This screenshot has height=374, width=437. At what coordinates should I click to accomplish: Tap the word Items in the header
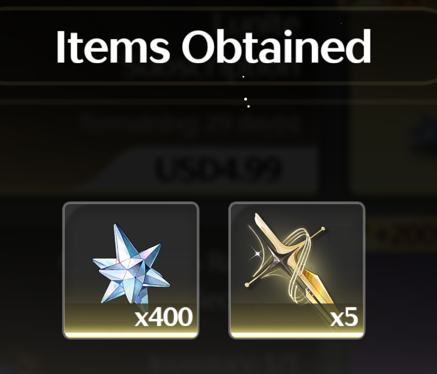(113, 47)
